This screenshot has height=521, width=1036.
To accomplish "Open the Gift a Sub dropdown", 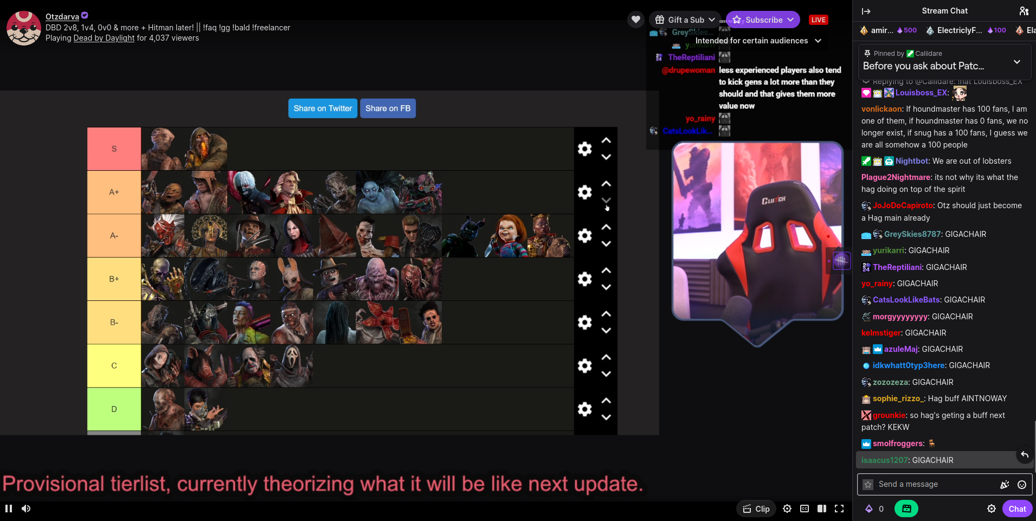I will click(x=685, y=20).
